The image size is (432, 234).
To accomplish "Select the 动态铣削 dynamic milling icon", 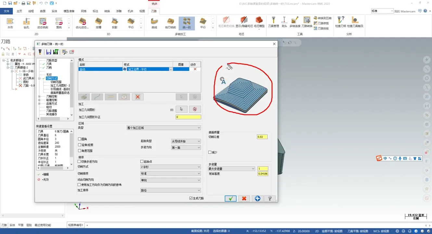I will pyautogui.click(x=43, y=22).
